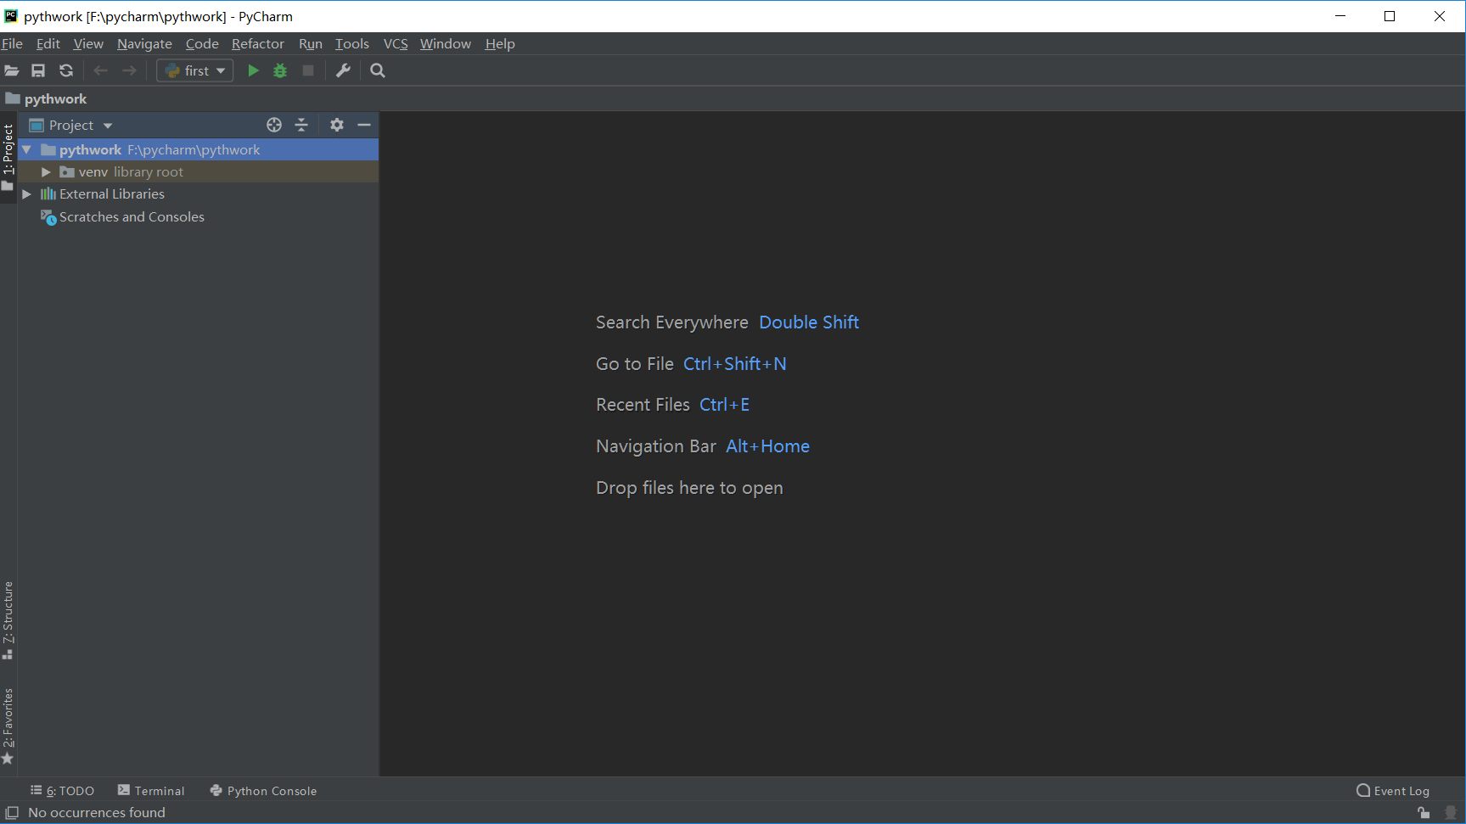Open the TODO tool window tab
1466x824 pixels.
[x=63, y=791]
